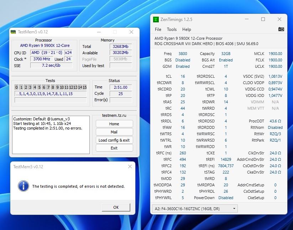Click test box number 15 in Tests
The height and width of the screenshot is (230, 293).
[85, 87]
